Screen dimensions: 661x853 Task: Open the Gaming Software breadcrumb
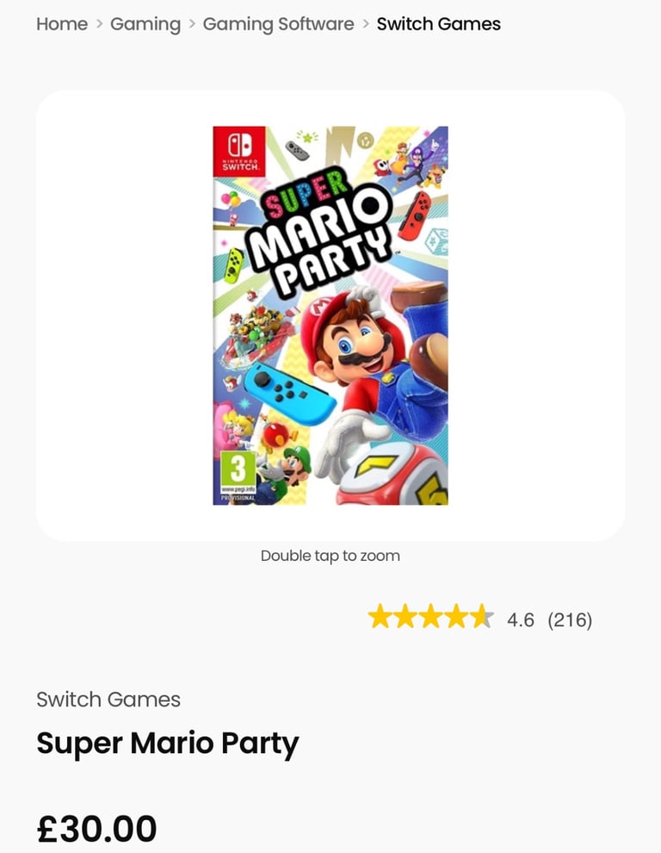point(278,24)
